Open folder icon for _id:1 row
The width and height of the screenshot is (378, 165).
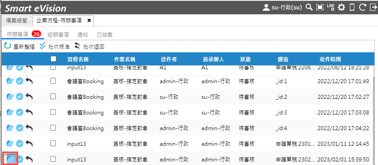click(x=10, y=81)
